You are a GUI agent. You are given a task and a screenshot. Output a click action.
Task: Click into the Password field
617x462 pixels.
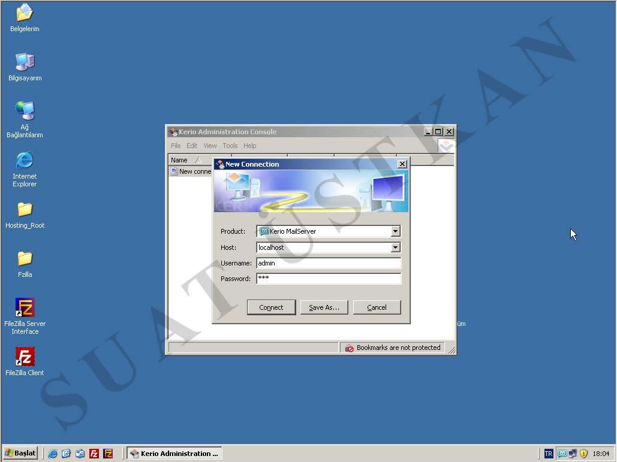(x=329, y=279)
